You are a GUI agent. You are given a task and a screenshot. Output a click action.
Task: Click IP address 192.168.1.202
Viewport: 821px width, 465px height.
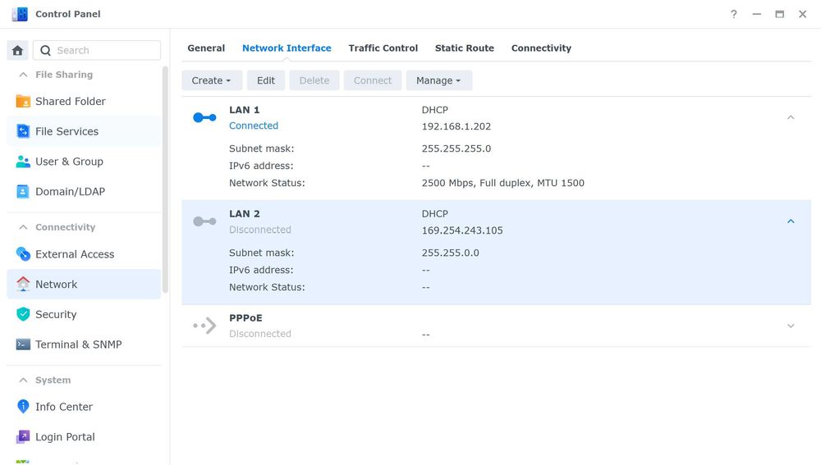[456, 126]
